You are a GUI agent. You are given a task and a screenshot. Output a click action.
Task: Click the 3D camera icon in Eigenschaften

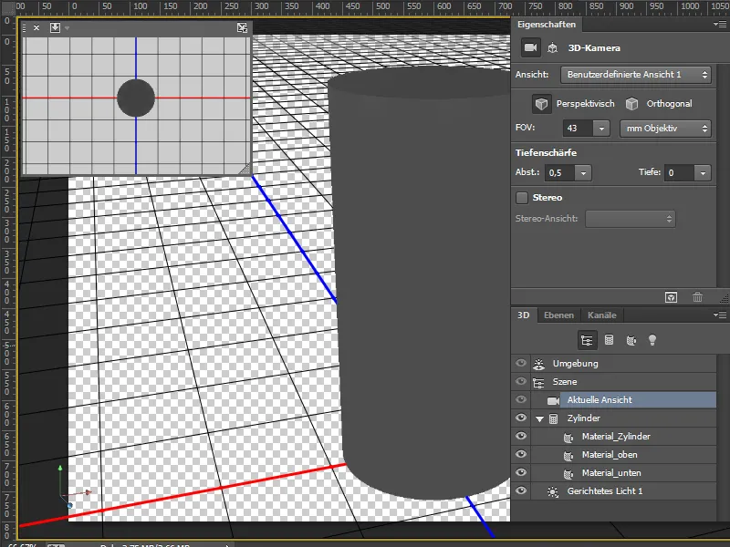click(531, 47)
